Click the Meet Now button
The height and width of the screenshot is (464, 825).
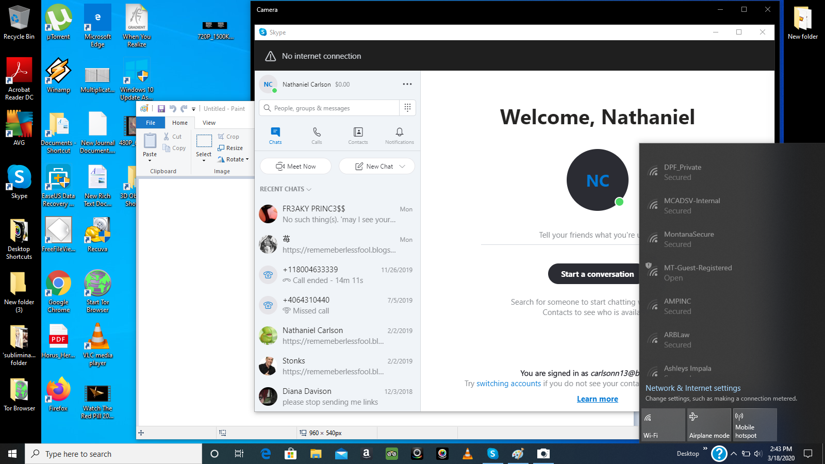[296, 166]
